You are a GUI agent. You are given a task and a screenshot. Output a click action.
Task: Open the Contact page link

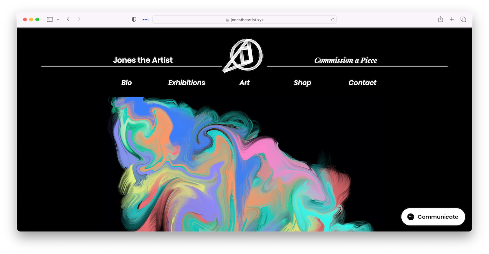[362, 83]
